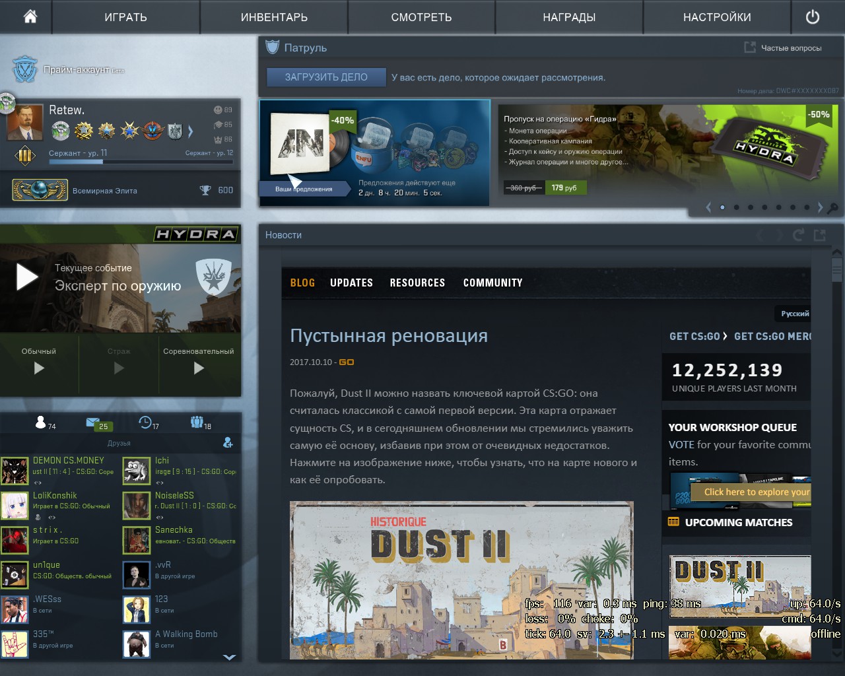This screenshot has height=676, width=845.
Task: Select the red winged medal
Action: [x=152, y=131]
